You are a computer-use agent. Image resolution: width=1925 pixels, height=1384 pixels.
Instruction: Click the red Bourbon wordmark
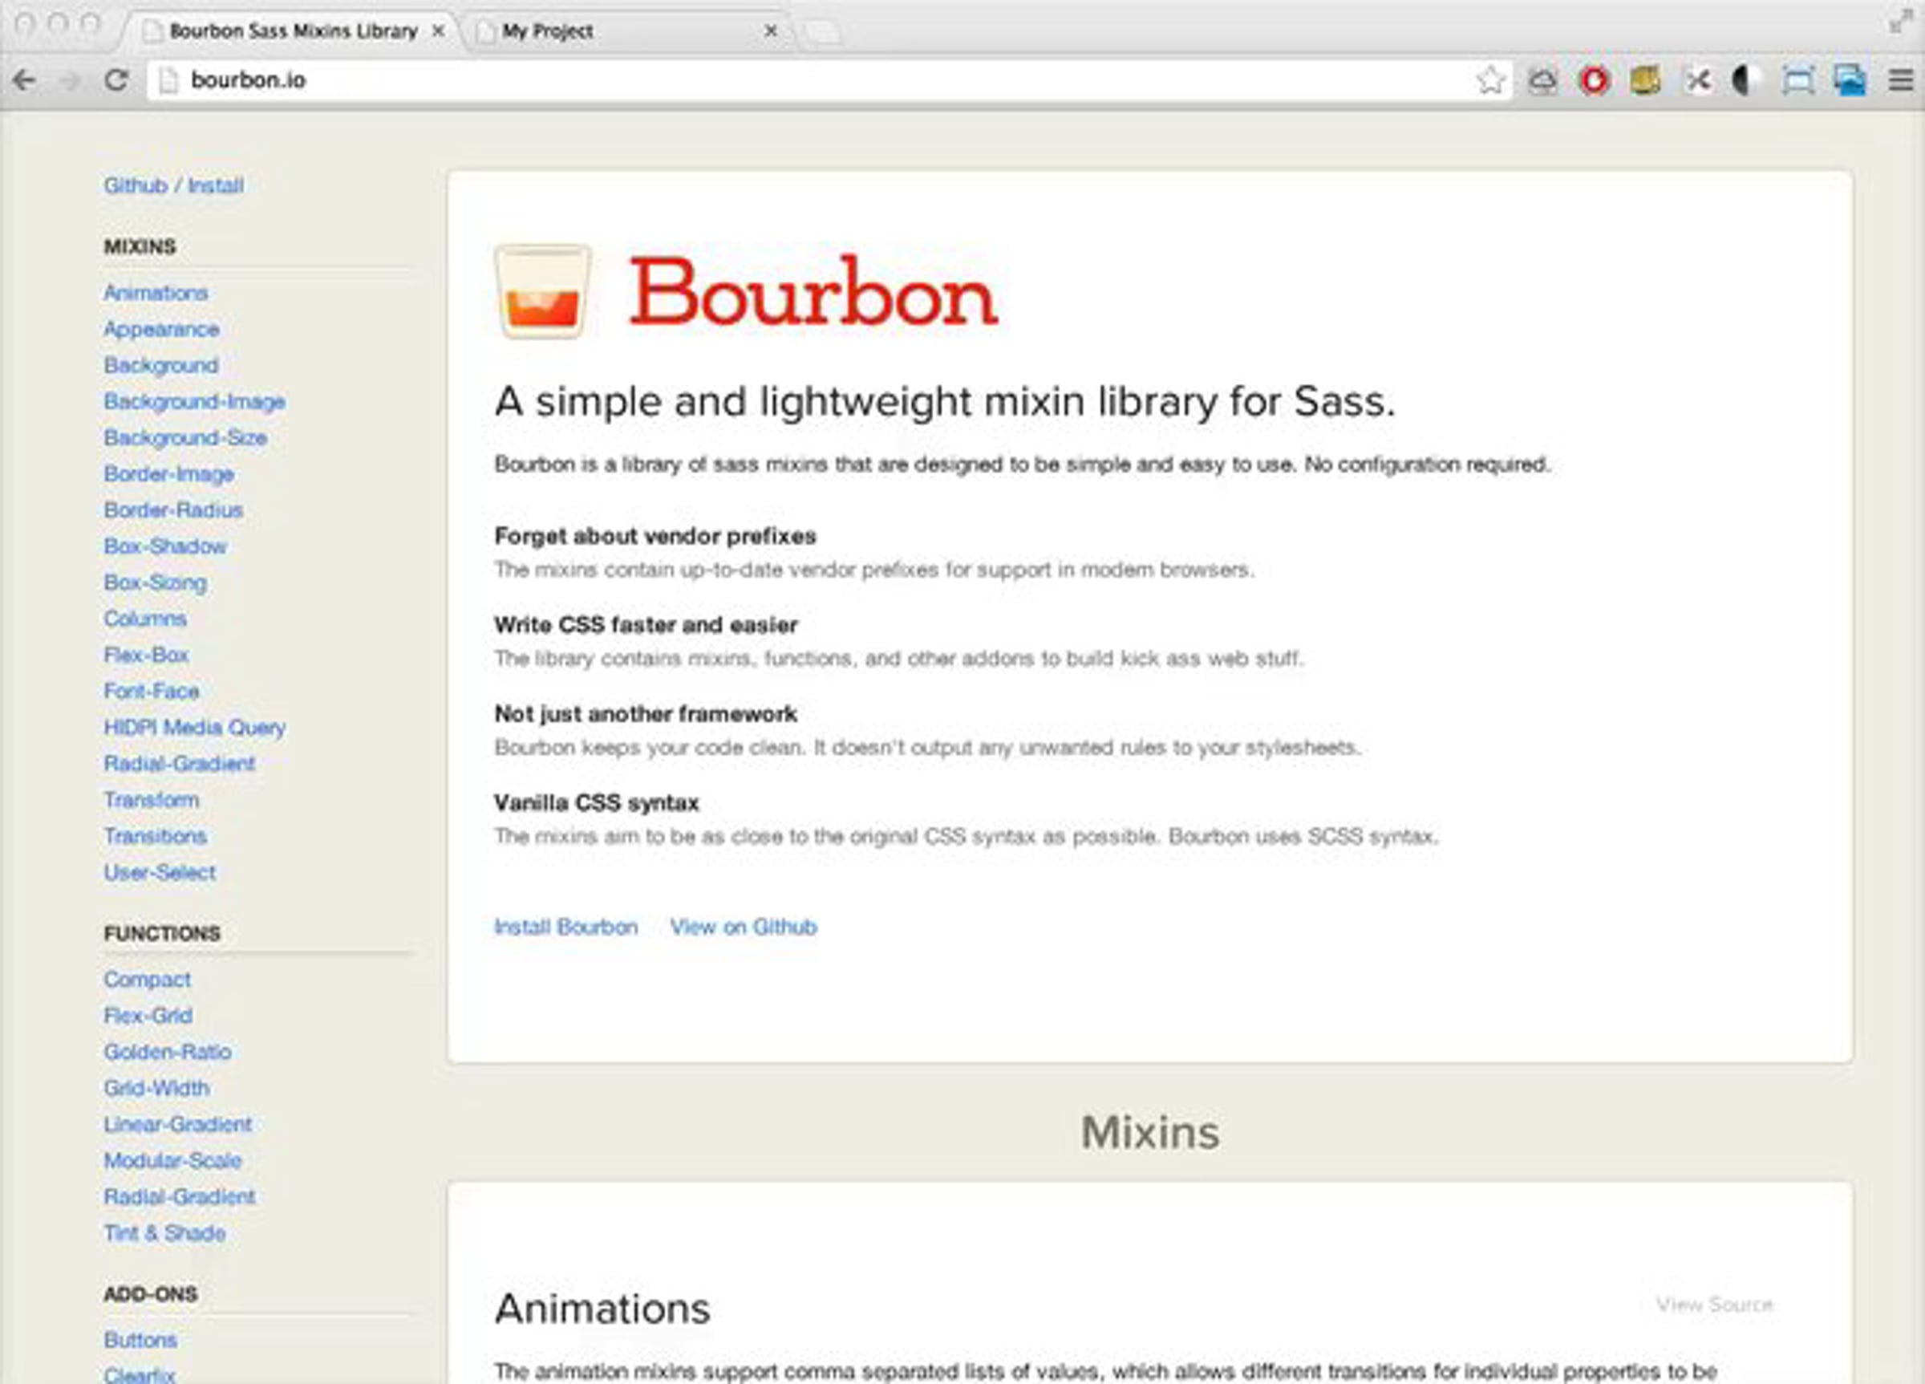[813, 290]
